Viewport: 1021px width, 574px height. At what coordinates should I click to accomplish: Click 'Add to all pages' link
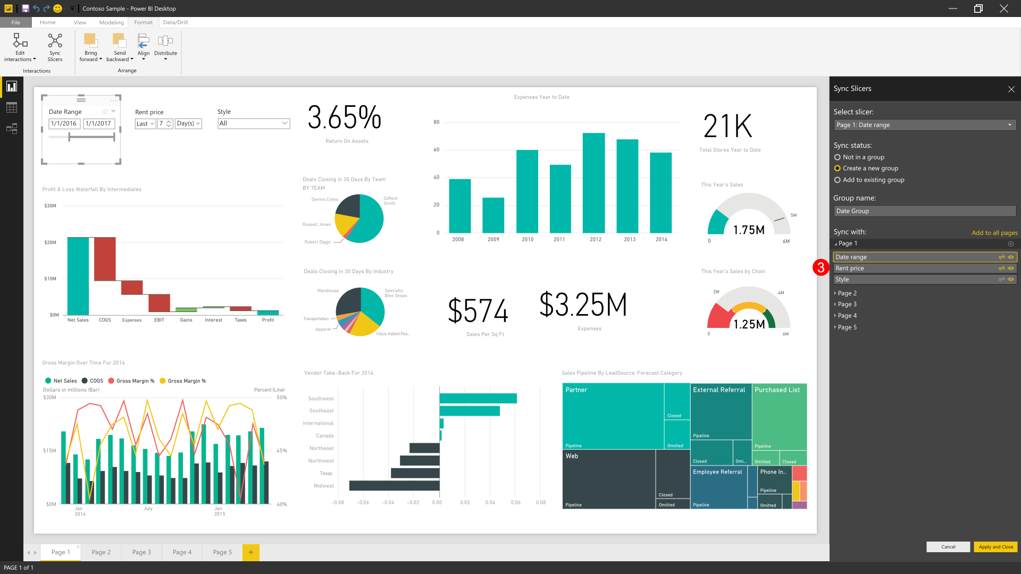click(994, 233)
